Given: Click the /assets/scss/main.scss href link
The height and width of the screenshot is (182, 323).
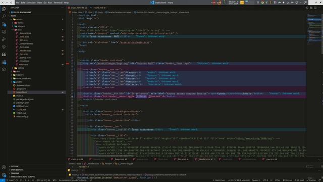Looking at the screenshot, I should coord(135,42).
